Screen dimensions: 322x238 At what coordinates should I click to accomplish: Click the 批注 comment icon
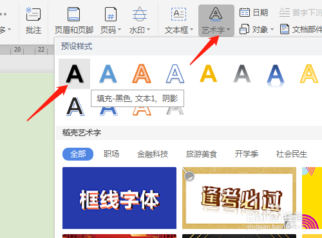(x=33, y=14)
